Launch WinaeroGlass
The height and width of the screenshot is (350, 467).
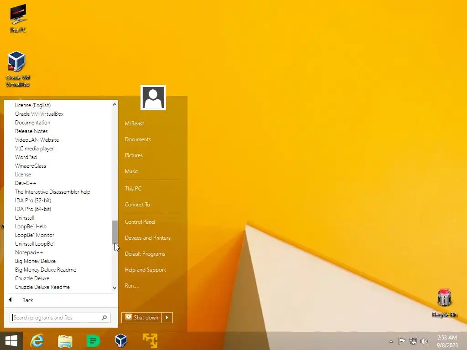[31, 165]
